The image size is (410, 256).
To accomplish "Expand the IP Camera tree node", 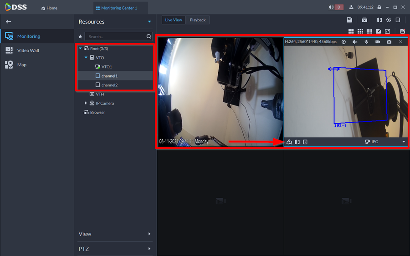I will (86, 103).
